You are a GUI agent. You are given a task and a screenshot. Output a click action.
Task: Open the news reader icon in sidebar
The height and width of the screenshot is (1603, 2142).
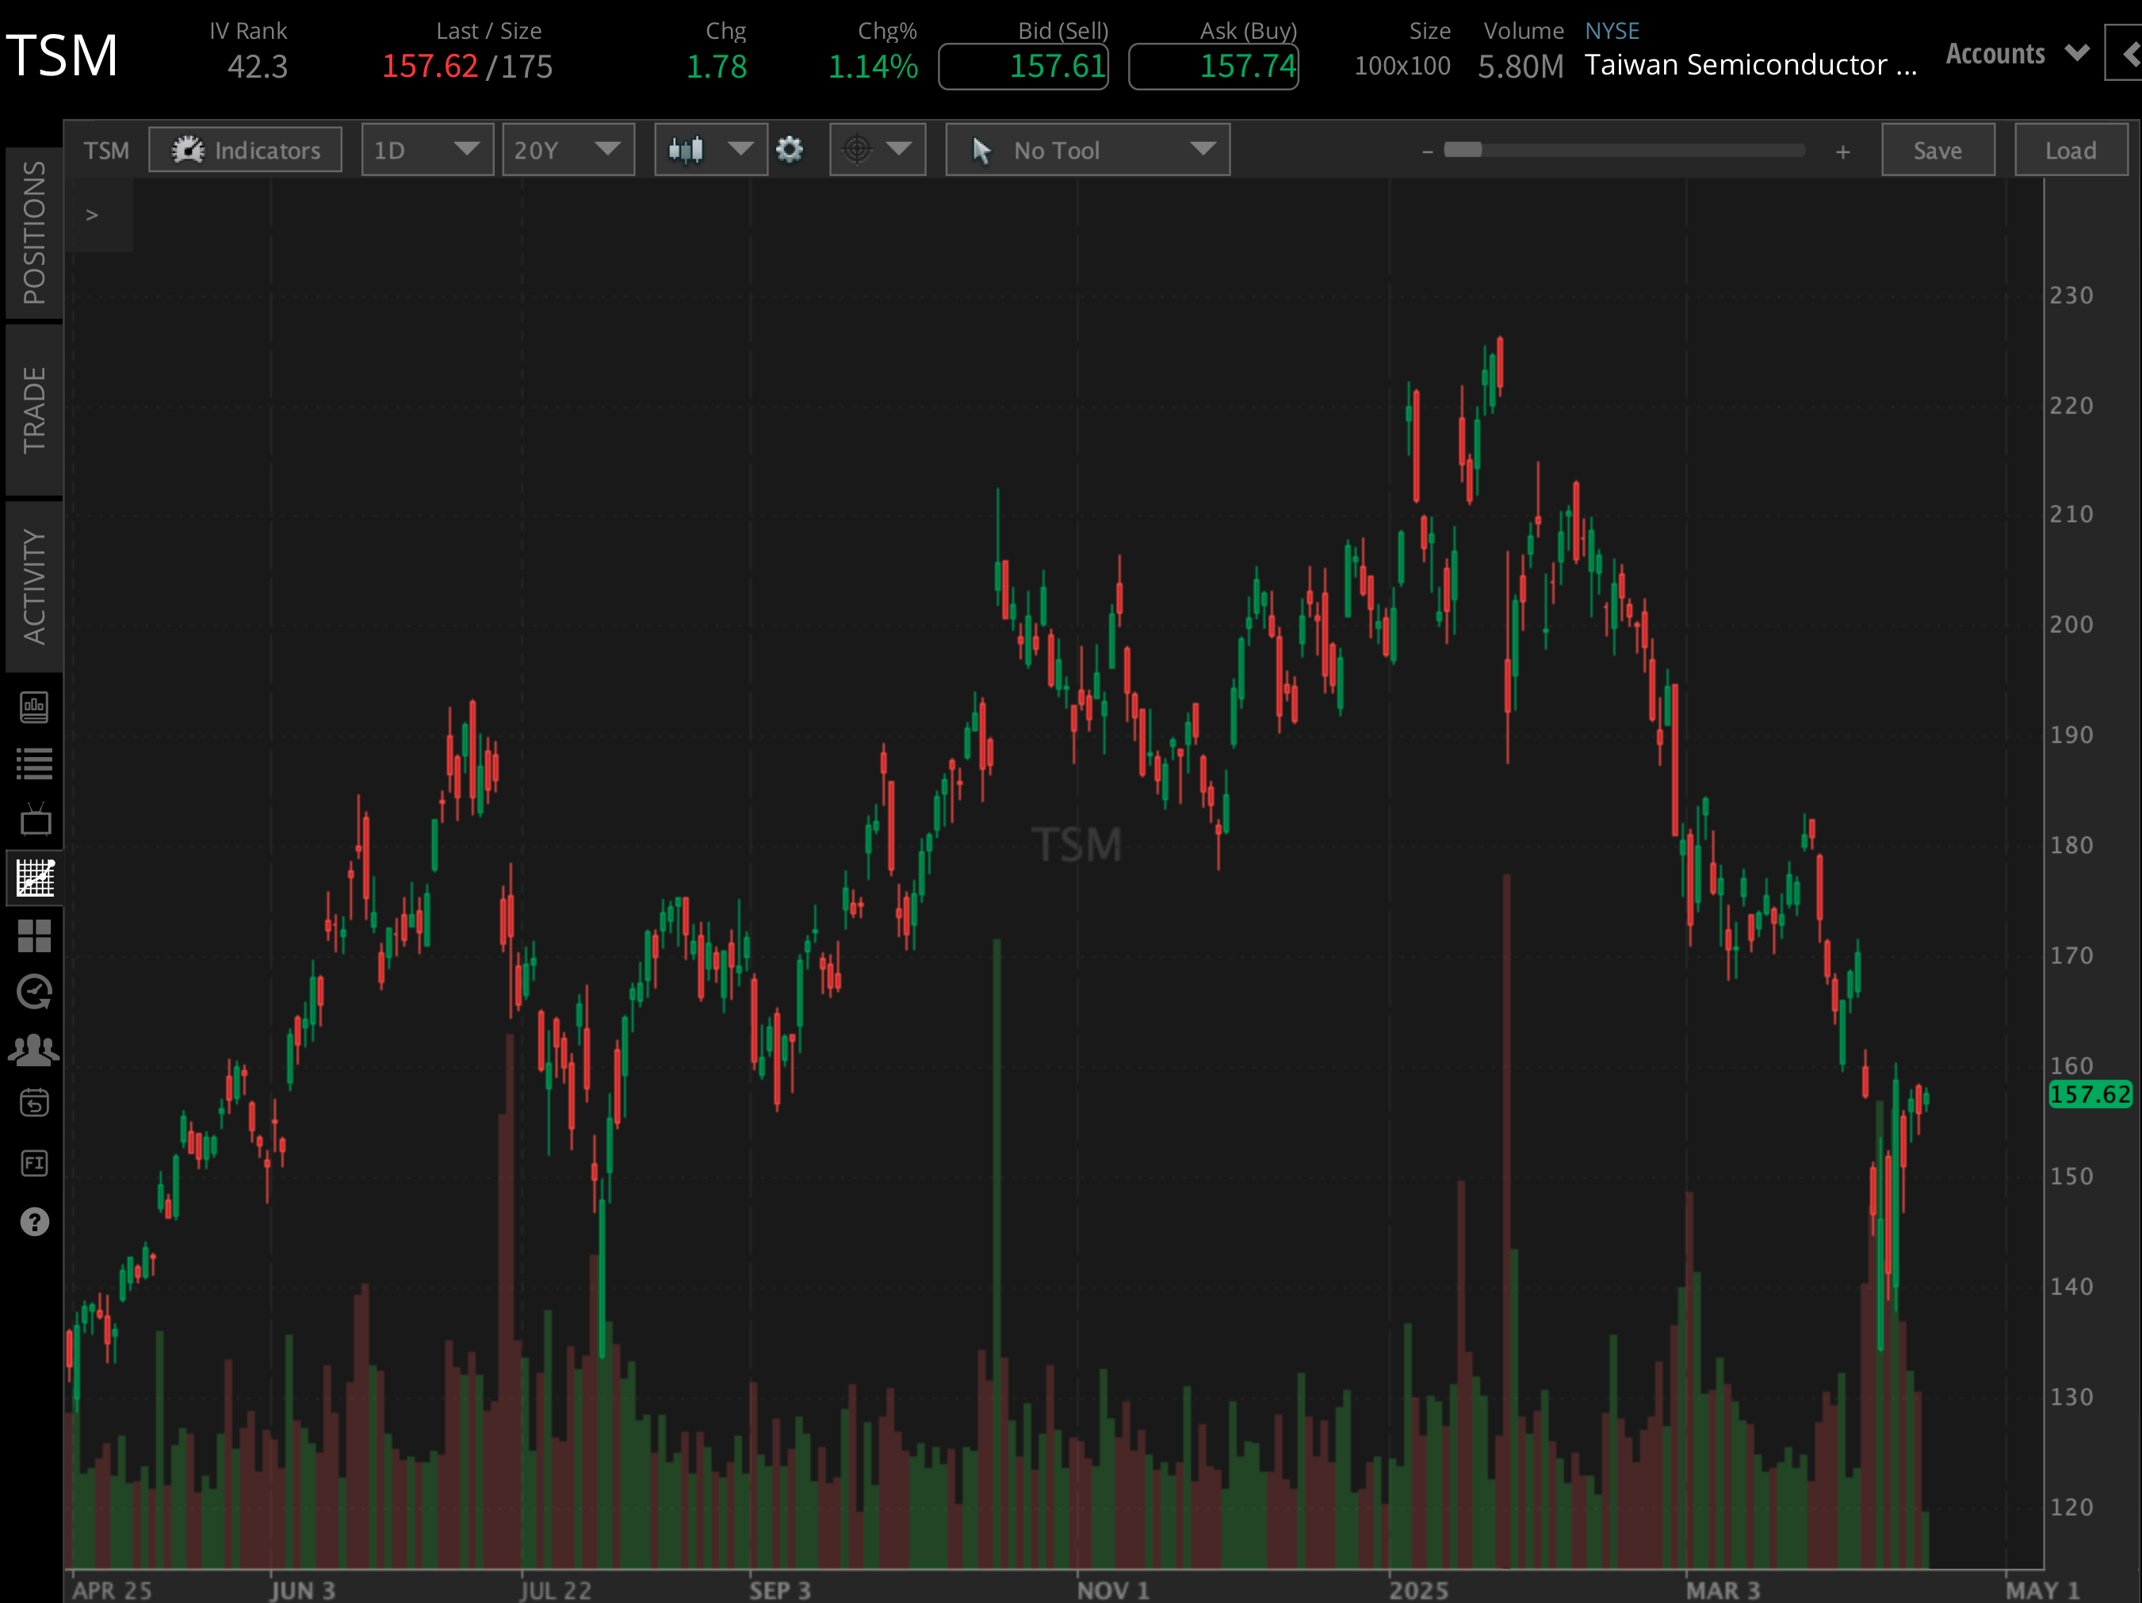click(x=34, y=706)
